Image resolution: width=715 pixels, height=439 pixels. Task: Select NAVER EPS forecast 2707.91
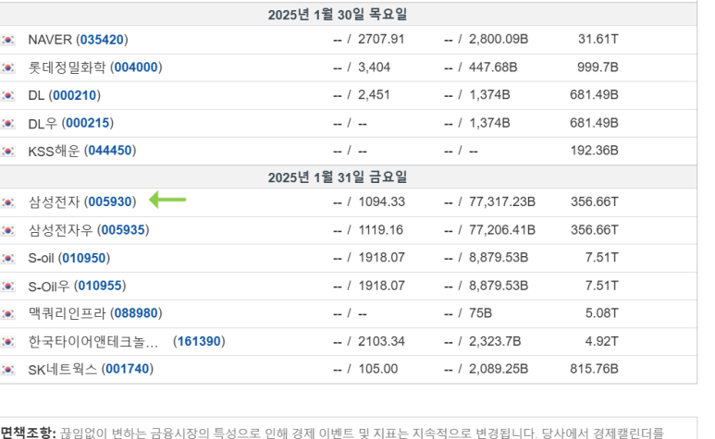pos(381,39)
